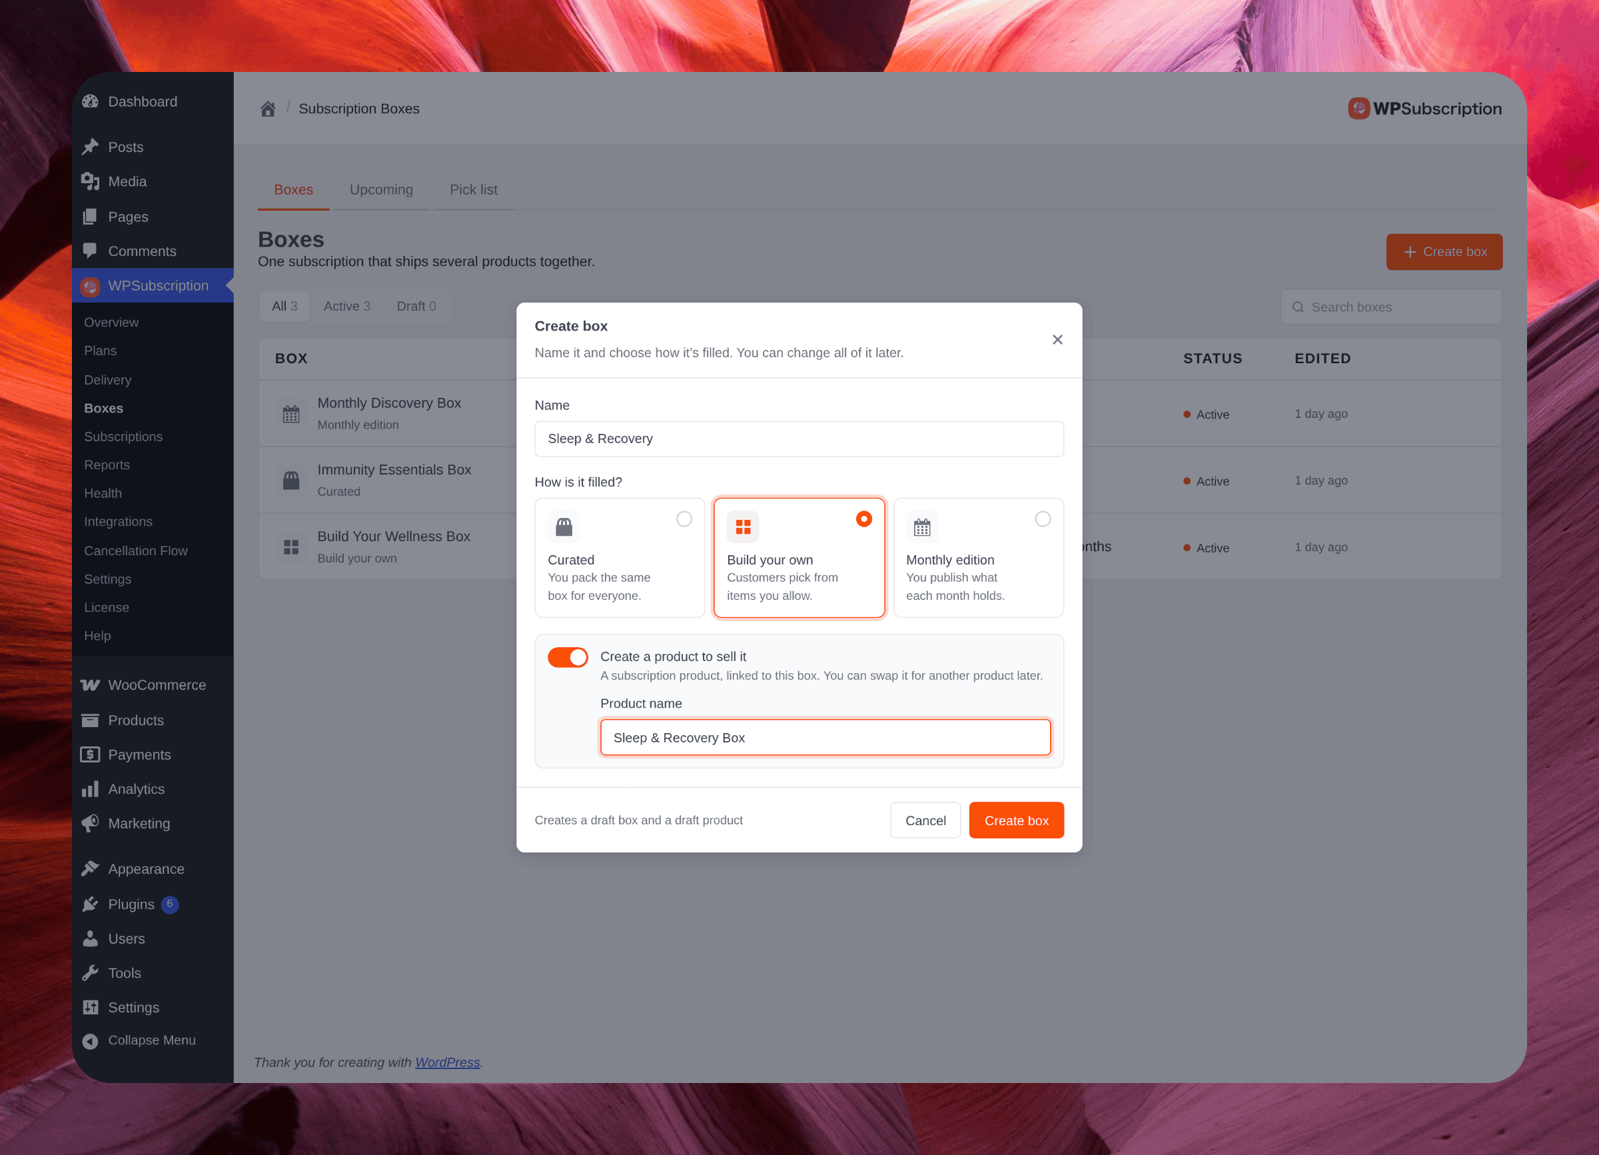Open Integrations in the submenu
Screen dimensions: 1599x1155
pos(119,522)
